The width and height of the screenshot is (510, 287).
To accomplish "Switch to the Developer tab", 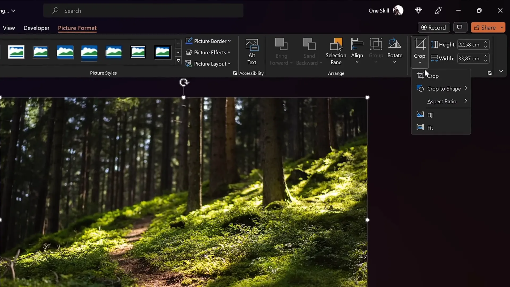I will [x=36, y=28].
